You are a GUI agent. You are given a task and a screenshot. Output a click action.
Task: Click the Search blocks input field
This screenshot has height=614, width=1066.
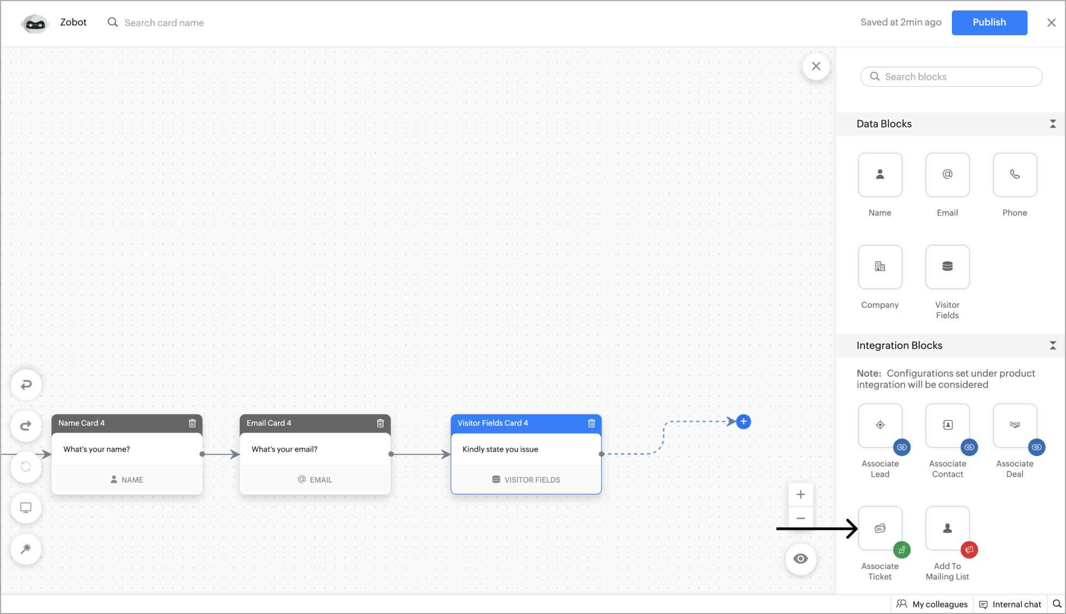tap(951, 77)
